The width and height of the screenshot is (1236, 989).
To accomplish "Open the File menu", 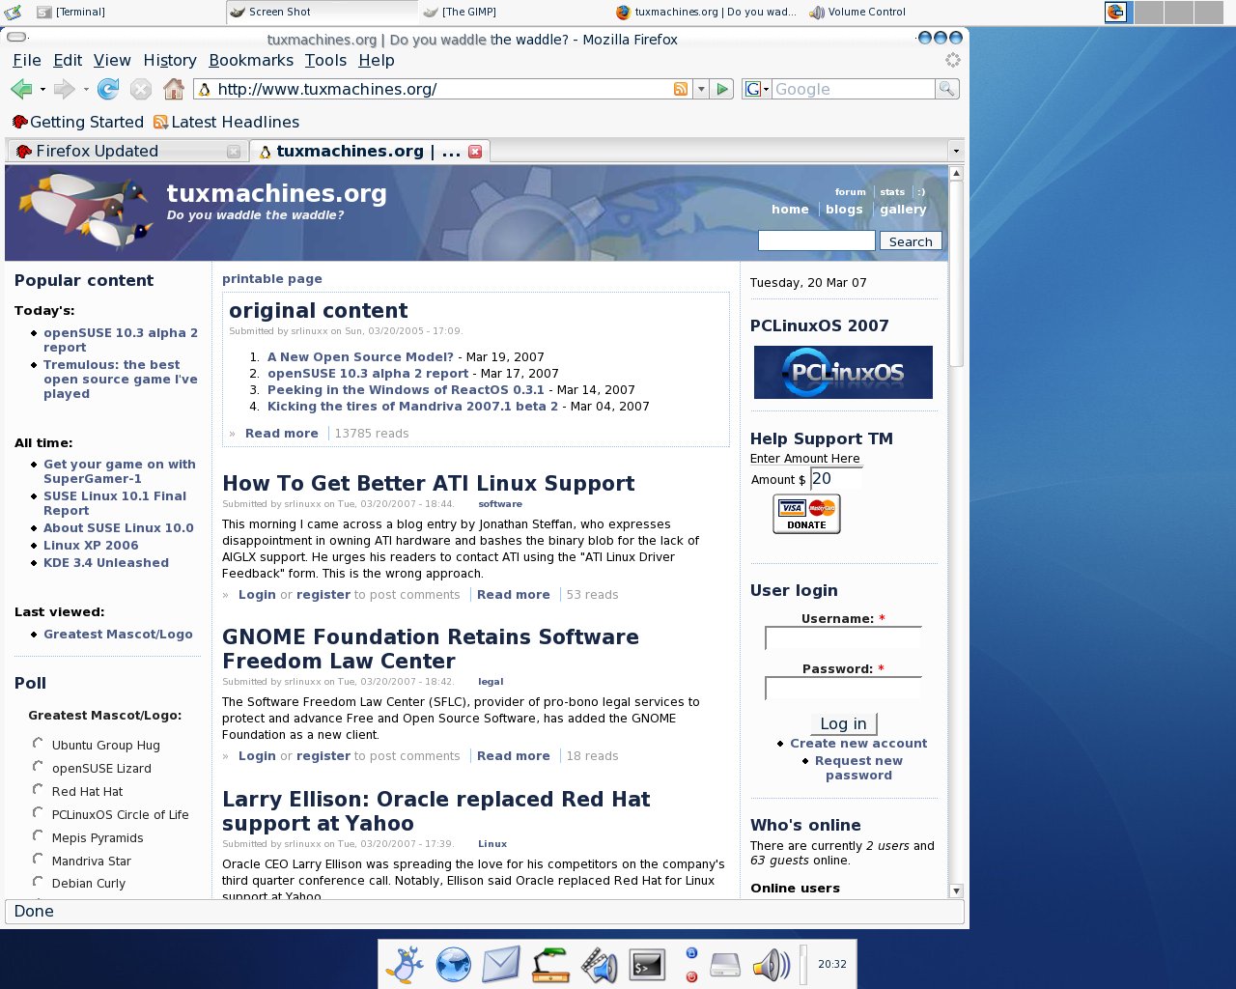I will [27, 60].
